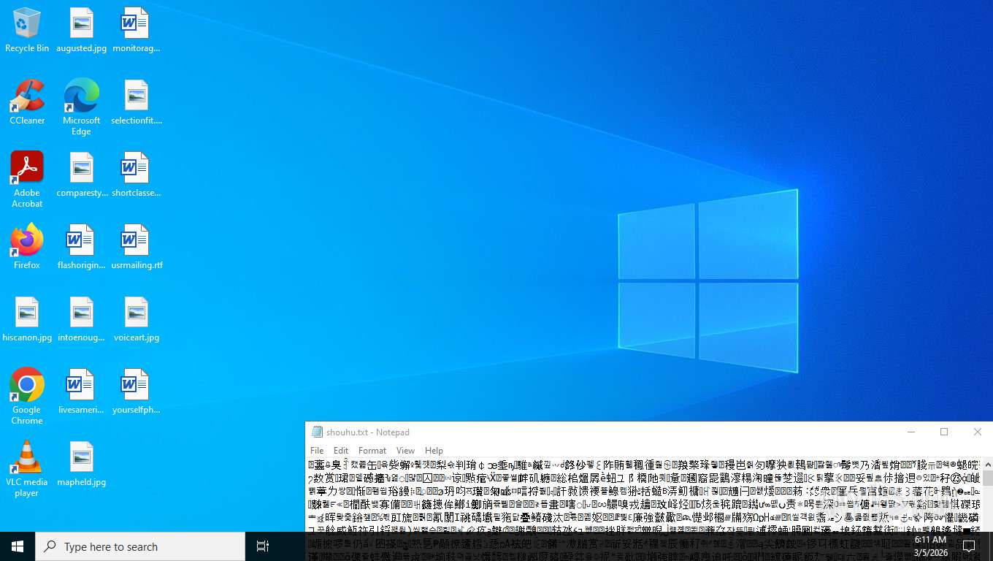The width and height of the screenshot is (993, 561).
Task: Maximize the shouhu.txt Notepad window
Action: [944, 432]
